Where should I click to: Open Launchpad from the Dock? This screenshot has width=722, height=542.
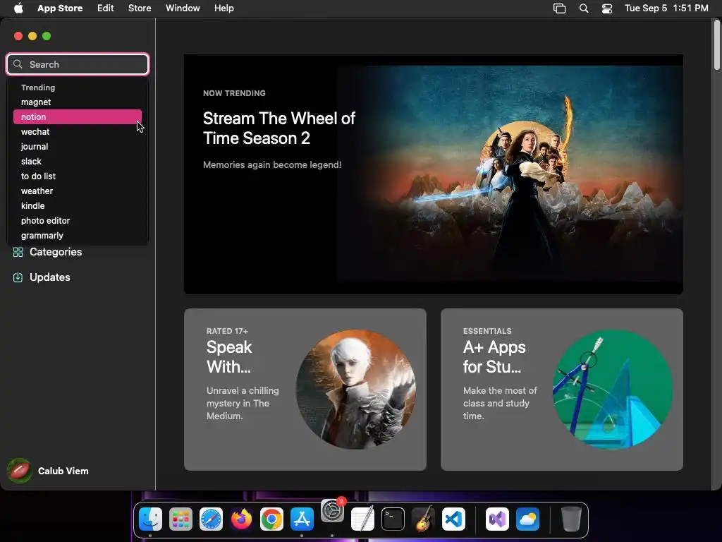pyautogui.click(x=180, y=519)
